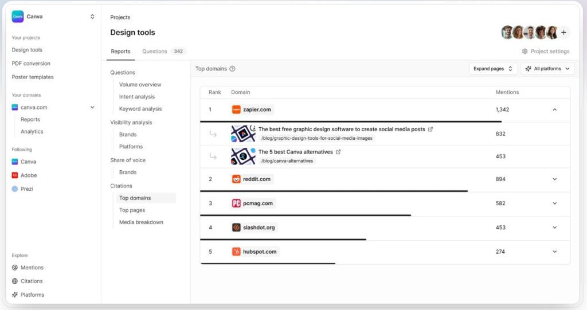
Task: Click the first member avatar
Action: [507, 33]
